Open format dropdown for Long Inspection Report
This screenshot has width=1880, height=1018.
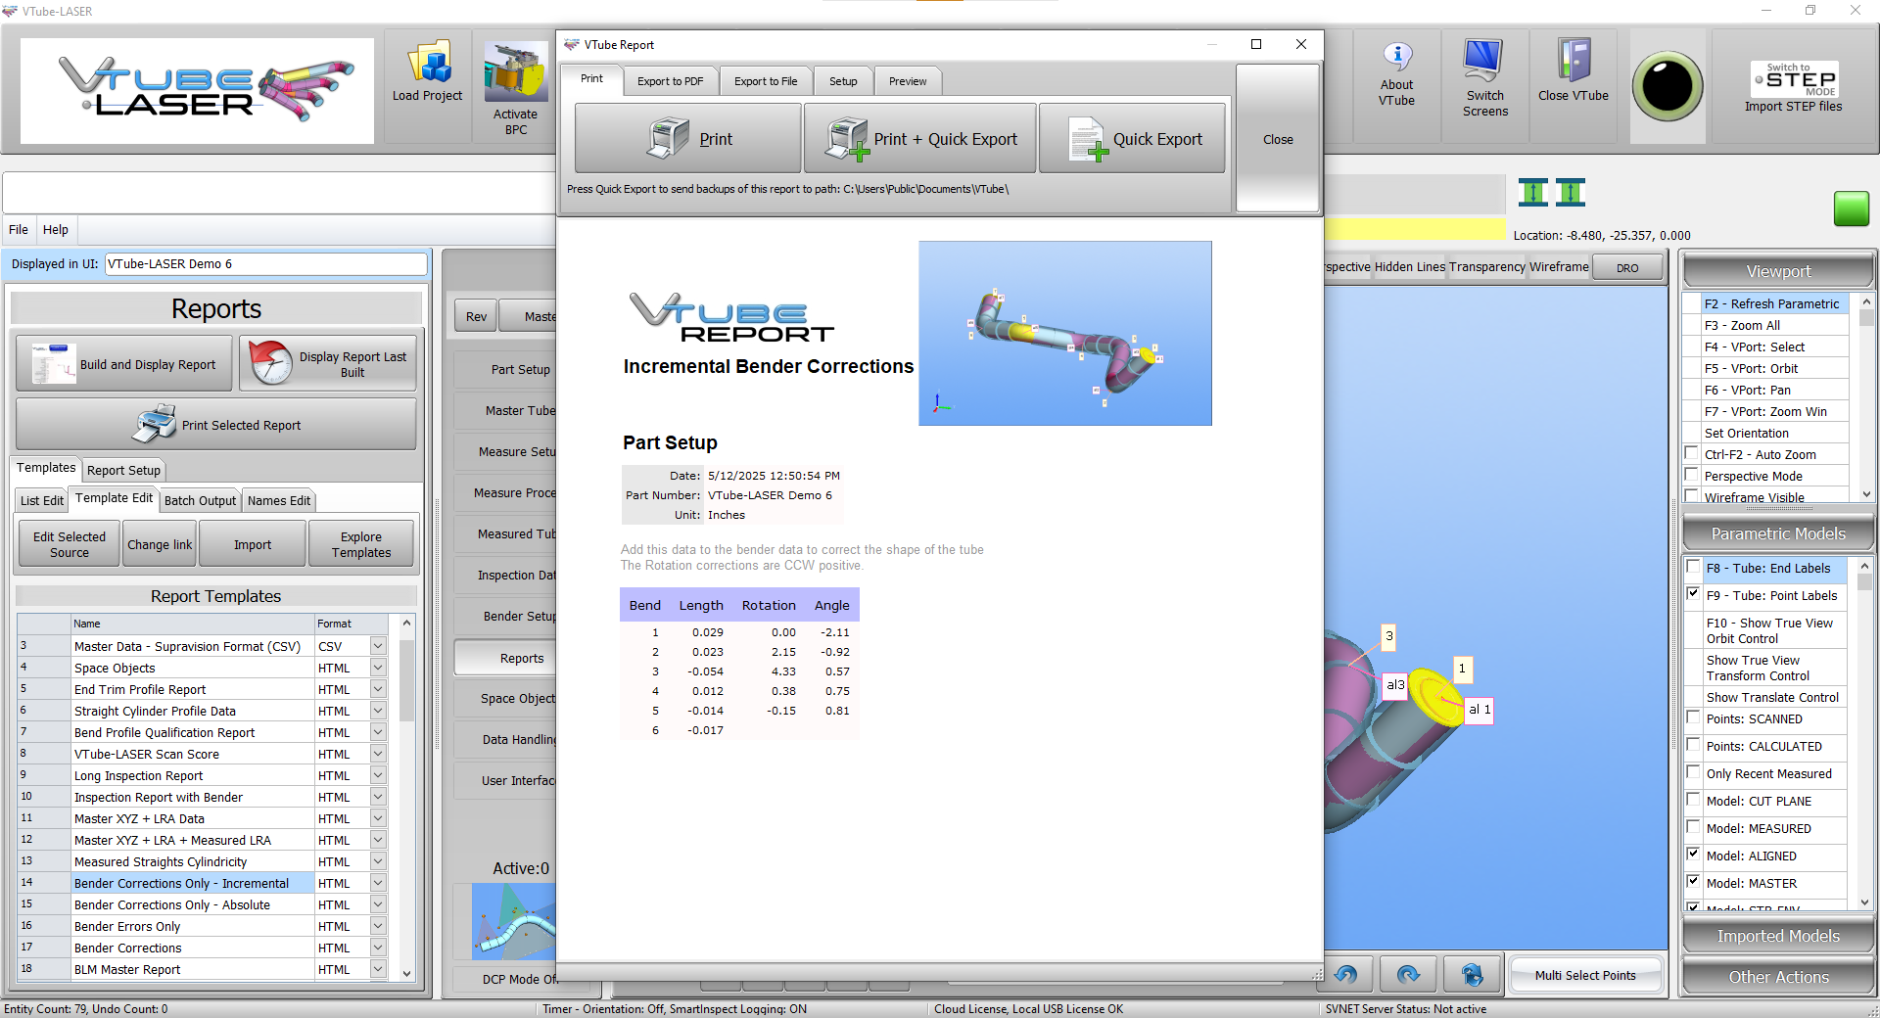pos(378,775)
